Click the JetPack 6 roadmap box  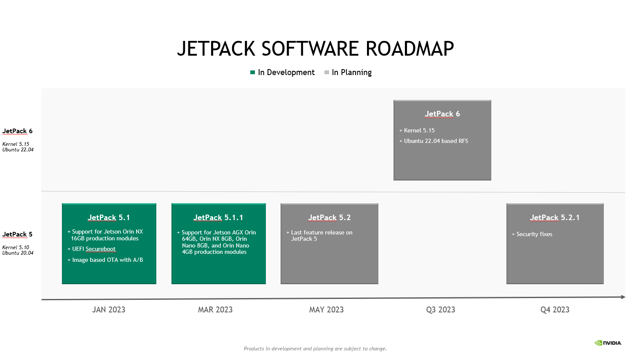442,140
